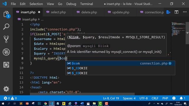Open Windows action center notifications
This screenshot has width=189, height=106.
185,104
